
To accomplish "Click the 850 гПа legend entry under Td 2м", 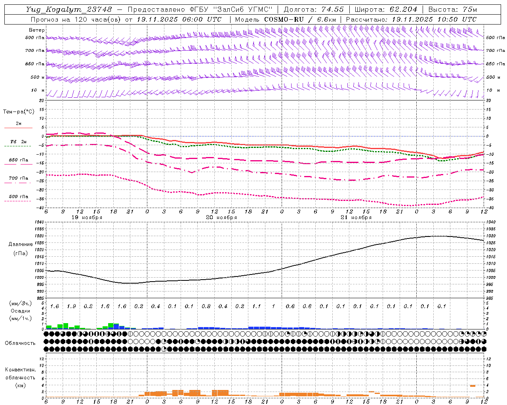I will tap(19, 160).
